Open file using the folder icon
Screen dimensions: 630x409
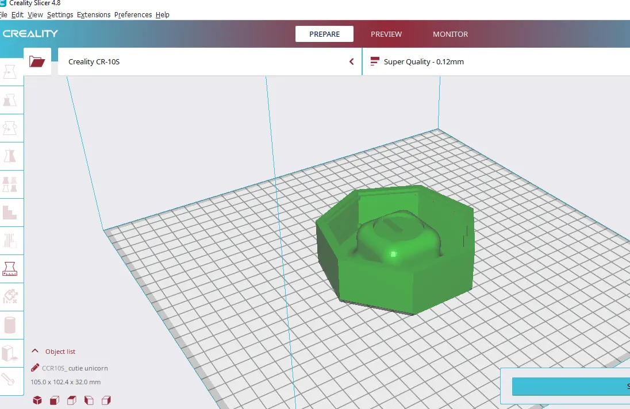(37, 62)
